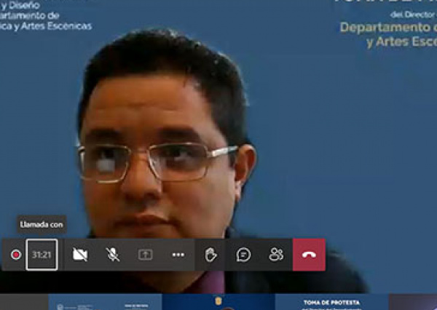Image resolution: width=437 pixels, height=310 pixels.
Task: Click top-right yellow 'Departamento' heading
Action: click(387, 27)
